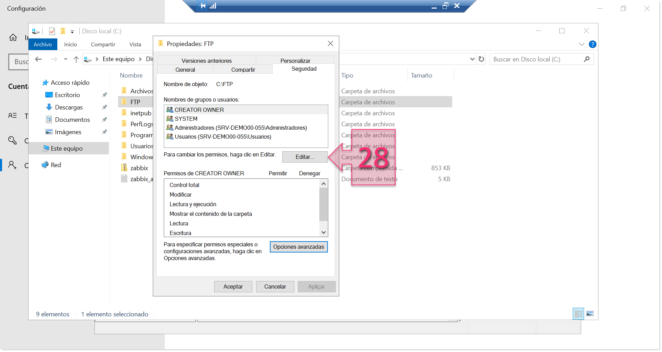The width and height of the screenshot is (662, 352).
Task: Click the back navigation arrow
Action: tap(38, 59)
